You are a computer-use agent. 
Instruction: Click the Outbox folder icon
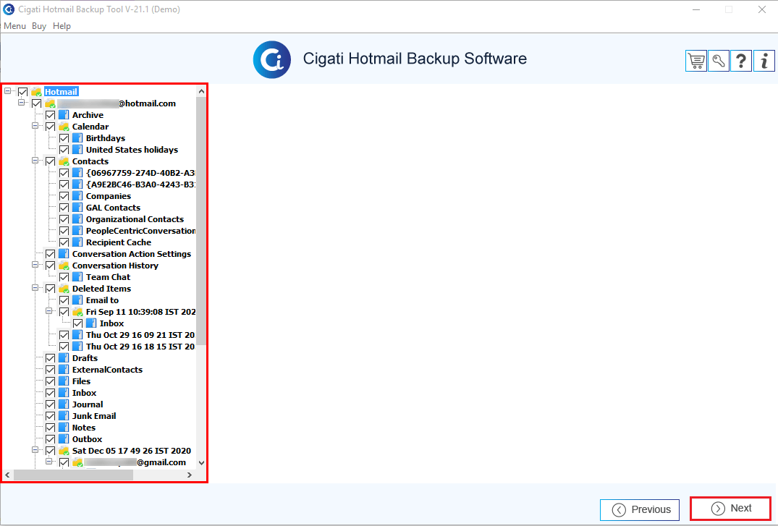(x=64, y=439)
